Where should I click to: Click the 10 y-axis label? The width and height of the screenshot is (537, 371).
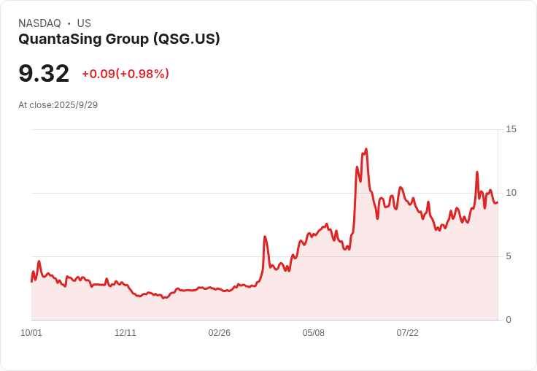[x=511, y=193]
